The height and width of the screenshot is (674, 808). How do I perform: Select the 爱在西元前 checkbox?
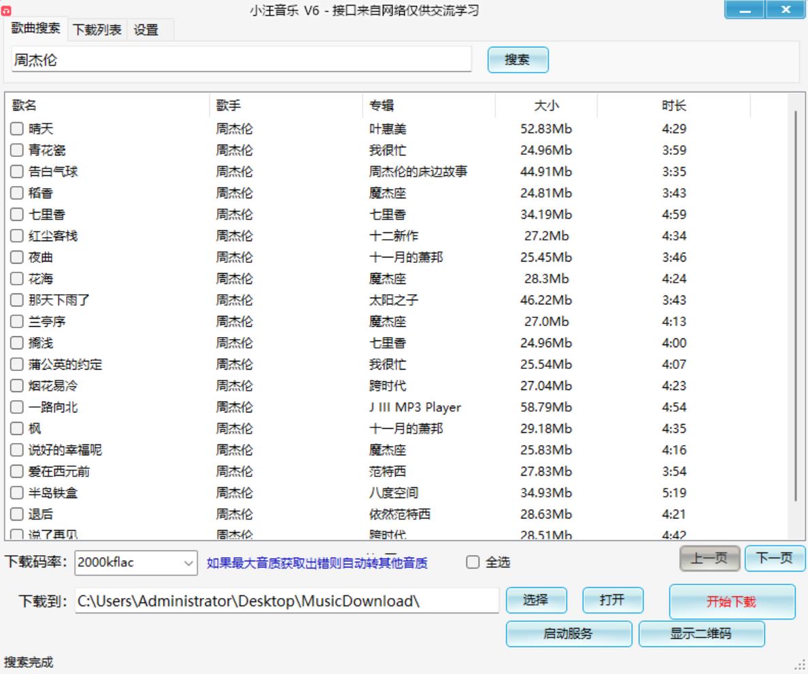coord(17,471)
